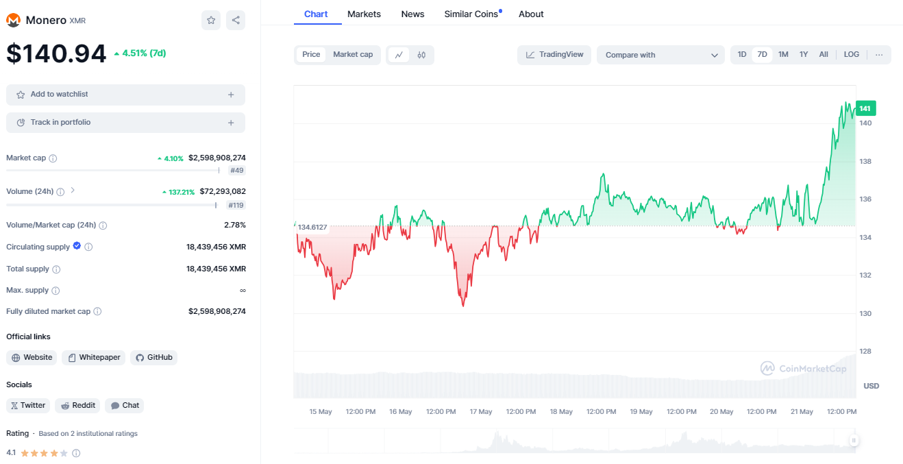Click the TradingView chart button
Viewport: 903px width, 464px height.
coord(554,55)
